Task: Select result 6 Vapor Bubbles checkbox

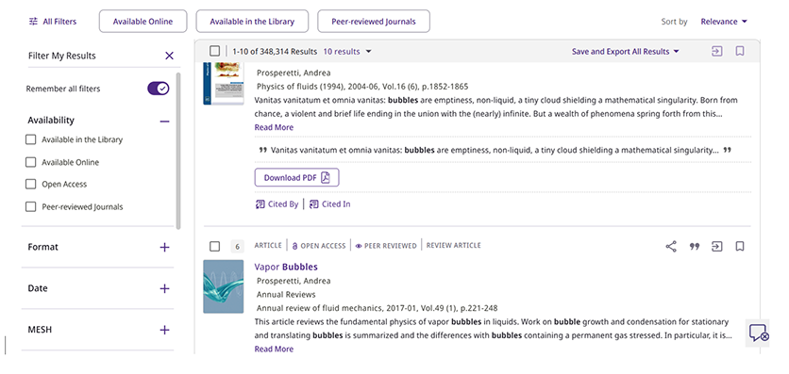Action: tap(215, 247)
